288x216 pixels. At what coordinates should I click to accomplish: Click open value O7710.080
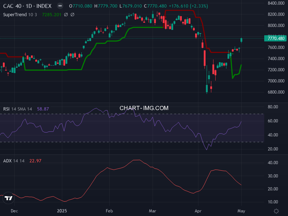[80, 6]
